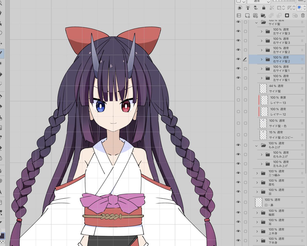Click the ruler visibility icon
This screenshot has height=246, width=307.
[290, 8]
